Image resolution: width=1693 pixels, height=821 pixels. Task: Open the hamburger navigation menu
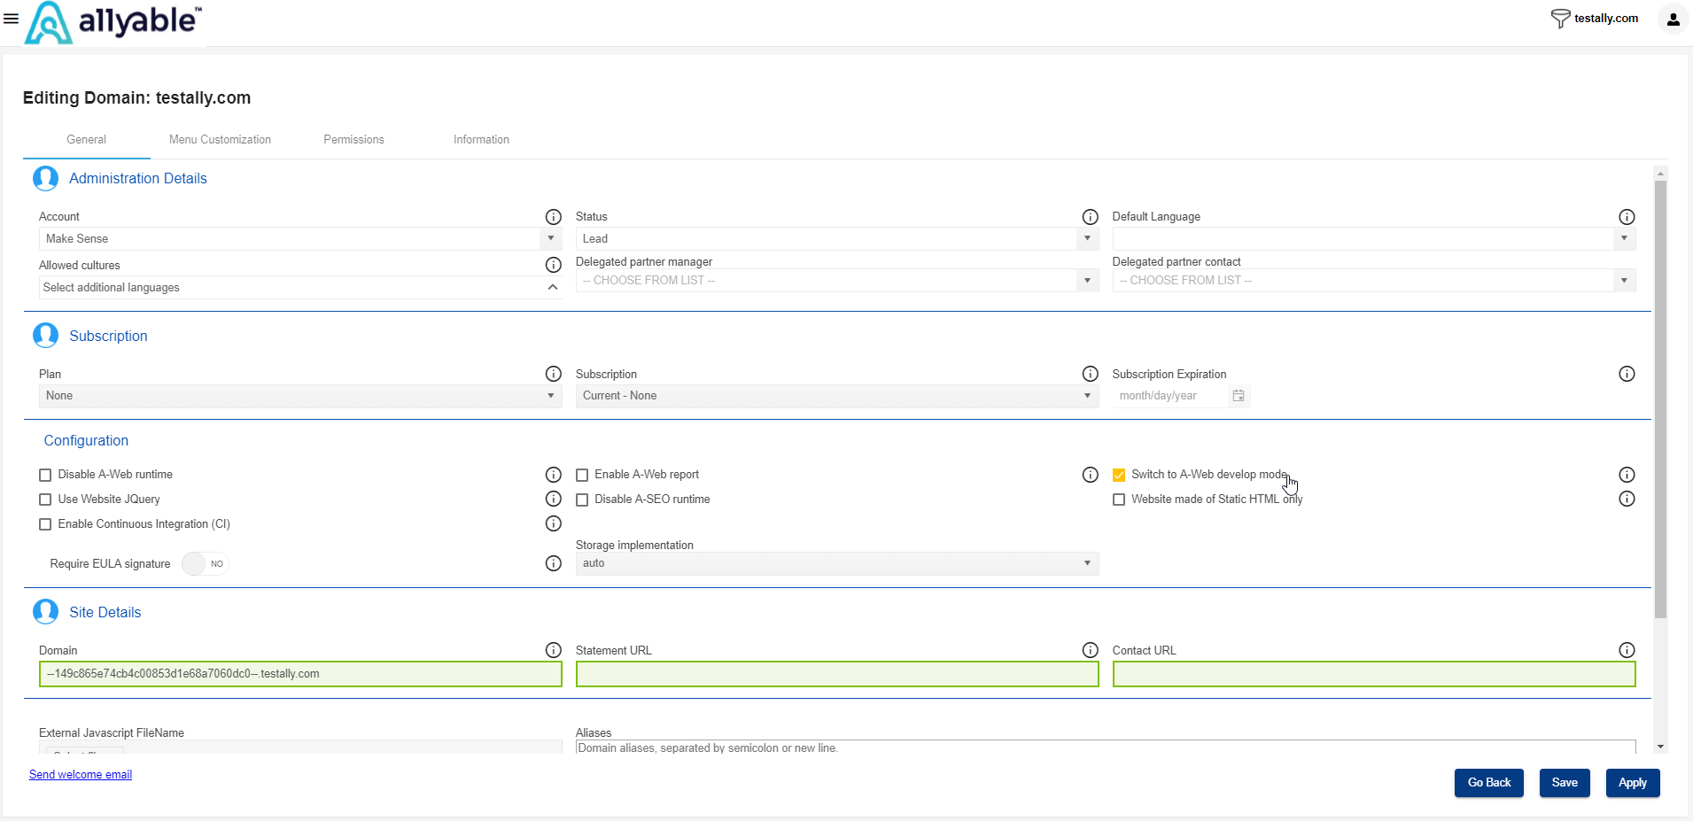[11, 19]
